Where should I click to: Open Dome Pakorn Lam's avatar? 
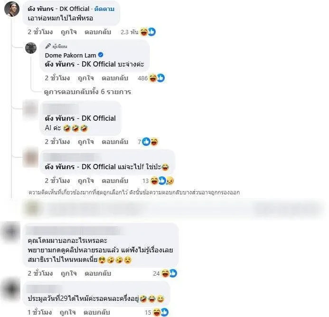[31, 48]
